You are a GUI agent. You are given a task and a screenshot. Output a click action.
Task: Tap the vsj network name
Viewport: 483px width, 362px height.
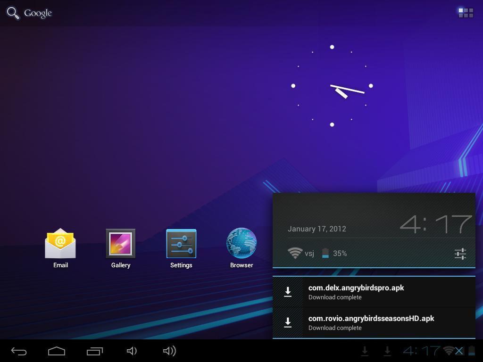(x=309, y=254)
